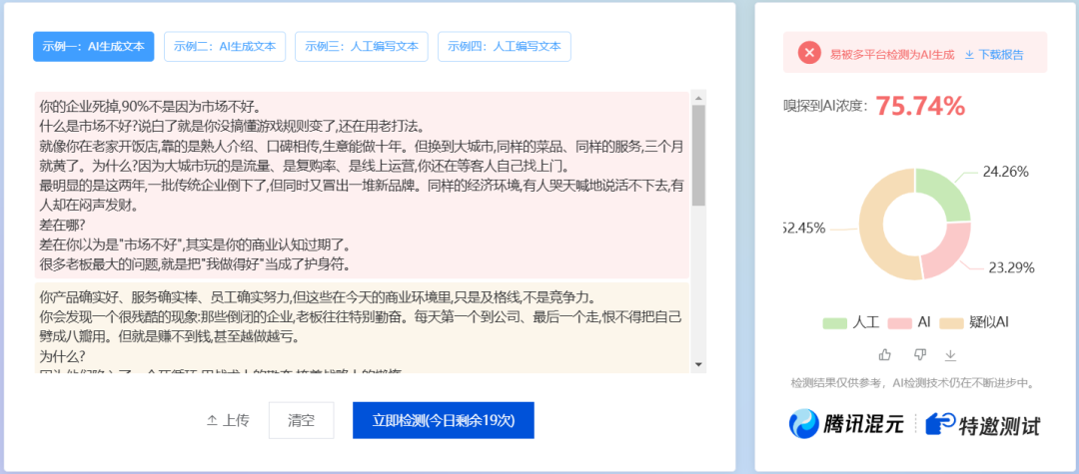Select the 示例一：AI生成文本 tab
Screen dimensions: 1079x474
93,46
